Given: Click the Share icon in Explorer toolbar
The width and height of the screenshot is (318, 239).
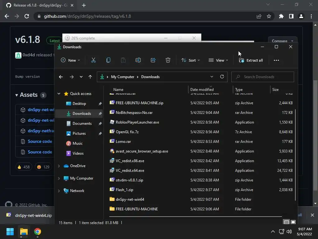Looking at the screenshot, I should click(x=153, y=60).
